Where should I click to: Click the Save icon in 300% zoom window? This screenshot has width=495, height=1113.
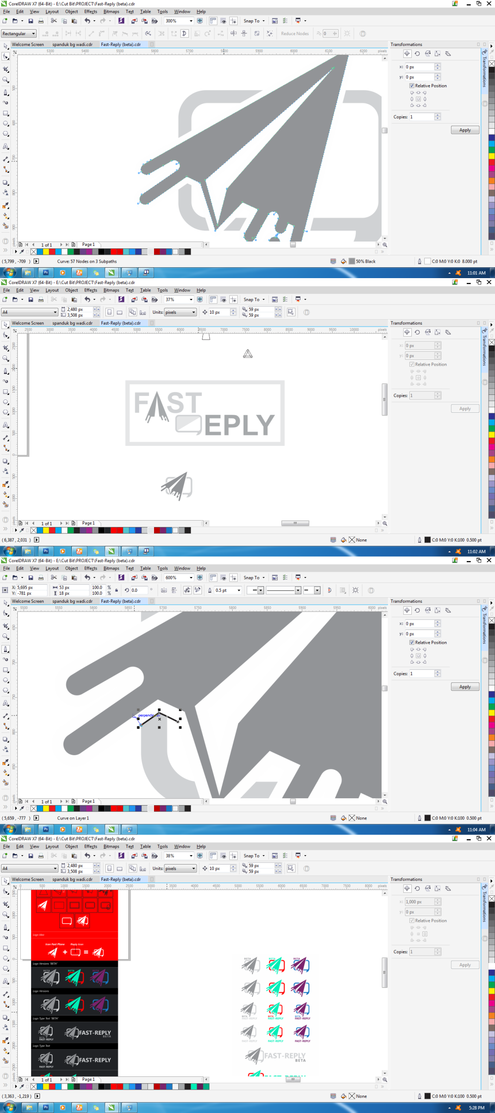(x=31, y=21)
